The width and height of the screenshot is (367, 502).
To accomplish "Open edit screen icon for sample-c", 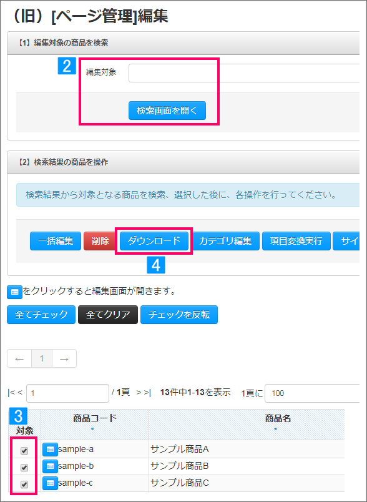I will coord(50,483).
